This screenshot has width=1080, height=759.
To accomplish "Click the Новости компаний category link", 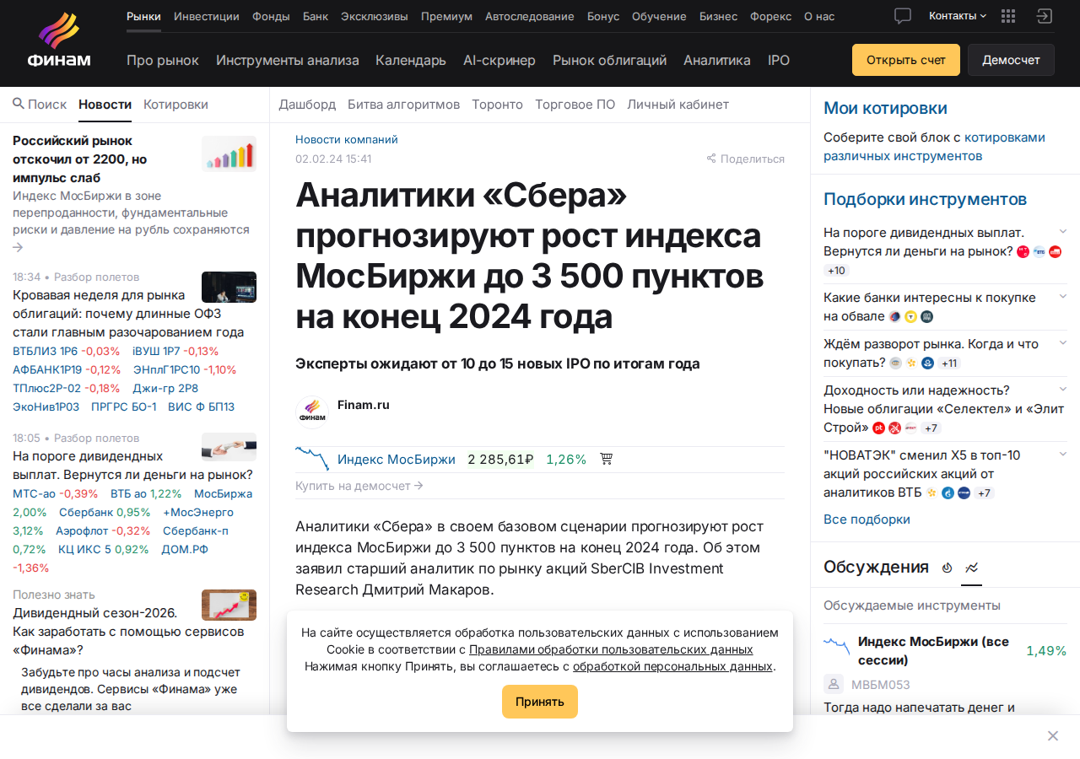I will [347, 139].
